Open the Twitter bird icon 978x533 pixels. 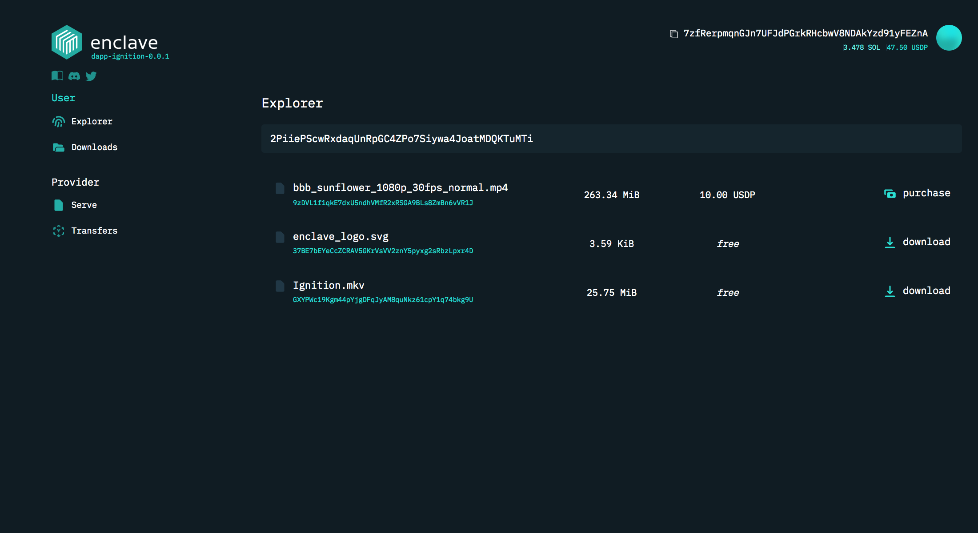coord(91,76)
